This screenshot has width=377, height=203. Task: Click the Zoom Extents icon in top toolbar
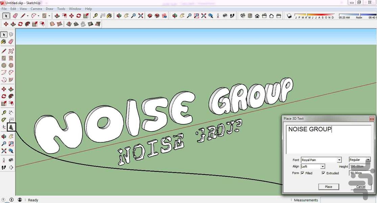(x=141, y=16)
